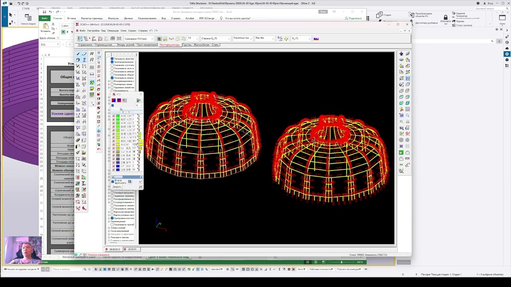
Task: Switch to the Эпюры усилий tab
Action: (x=125, y=45)
